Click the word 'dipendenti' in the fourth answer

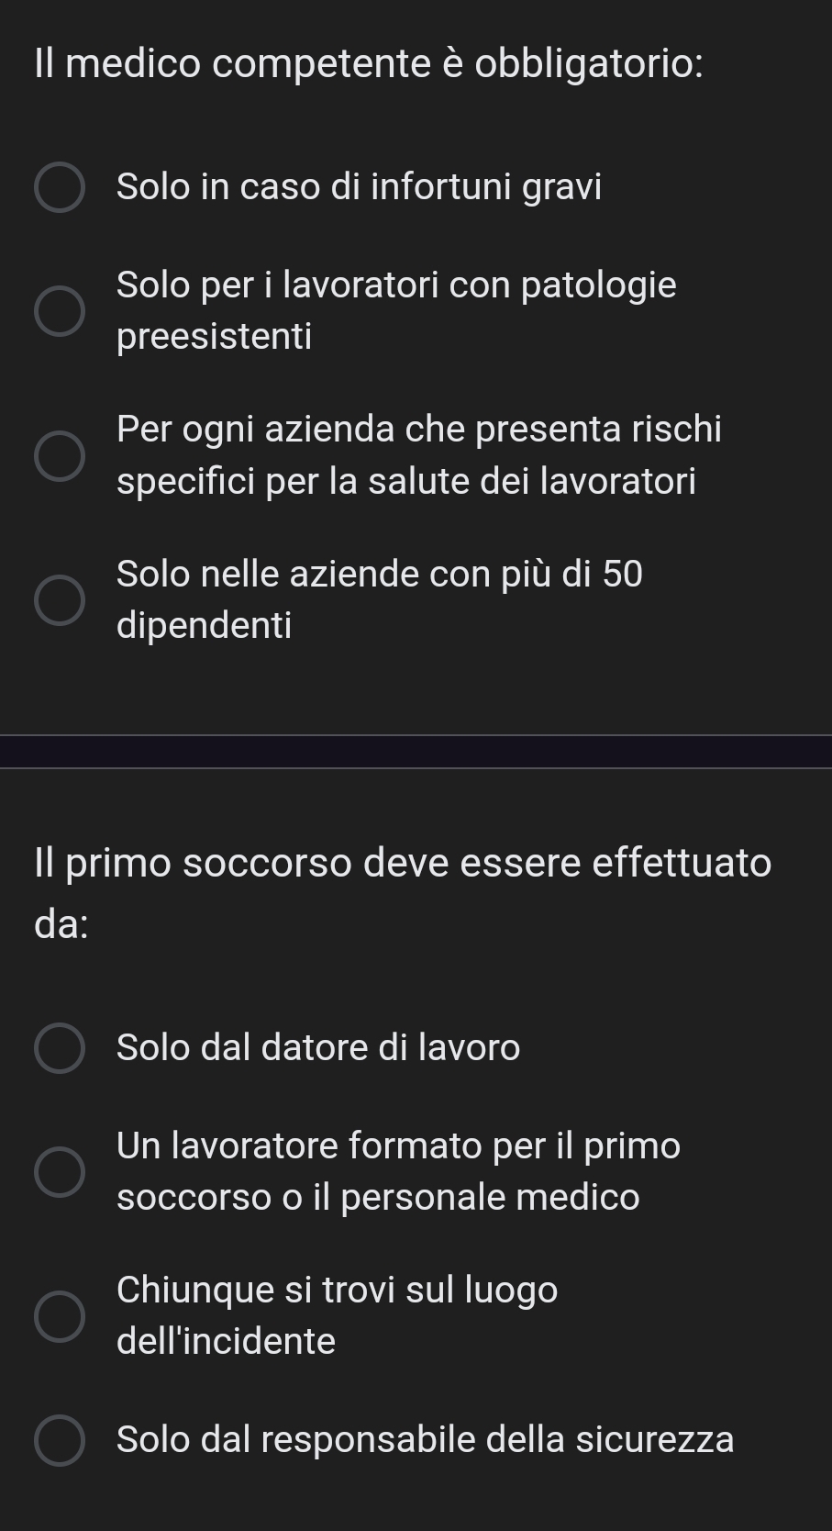coord(205,626)
